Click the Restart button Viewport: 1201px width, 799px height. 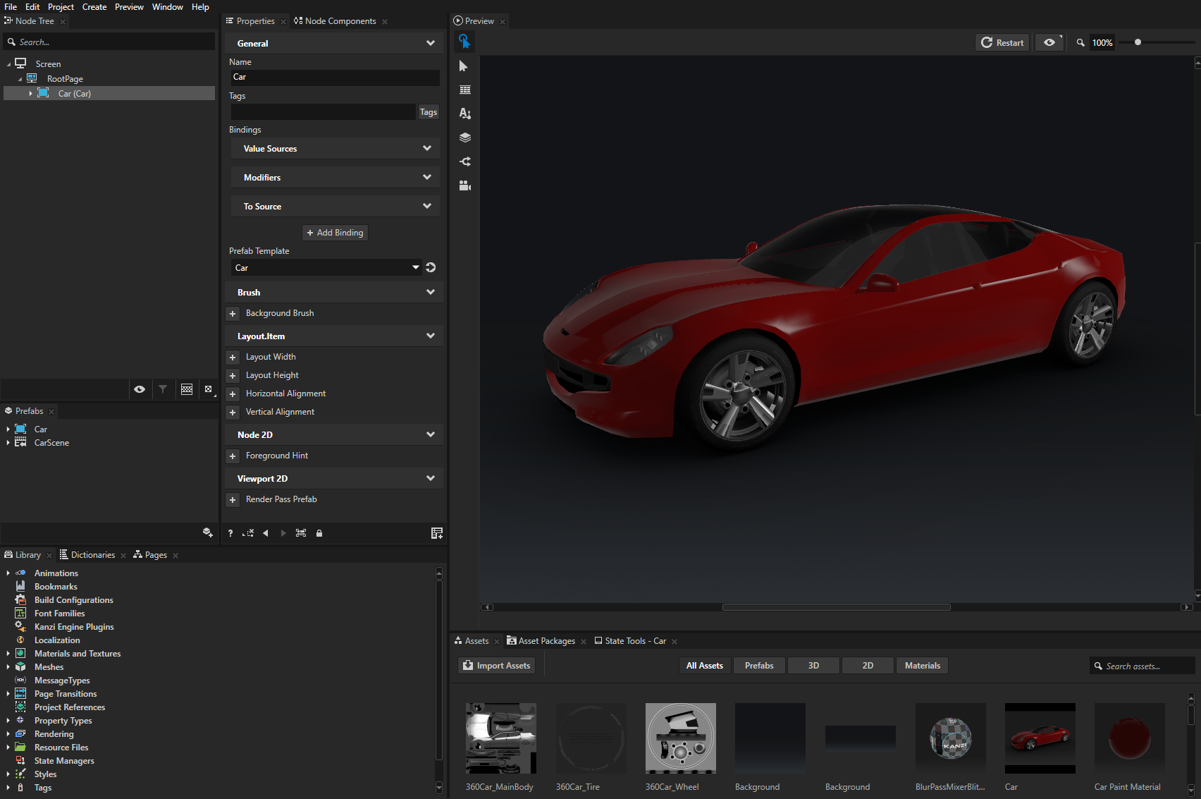[x=1002, y=43]
